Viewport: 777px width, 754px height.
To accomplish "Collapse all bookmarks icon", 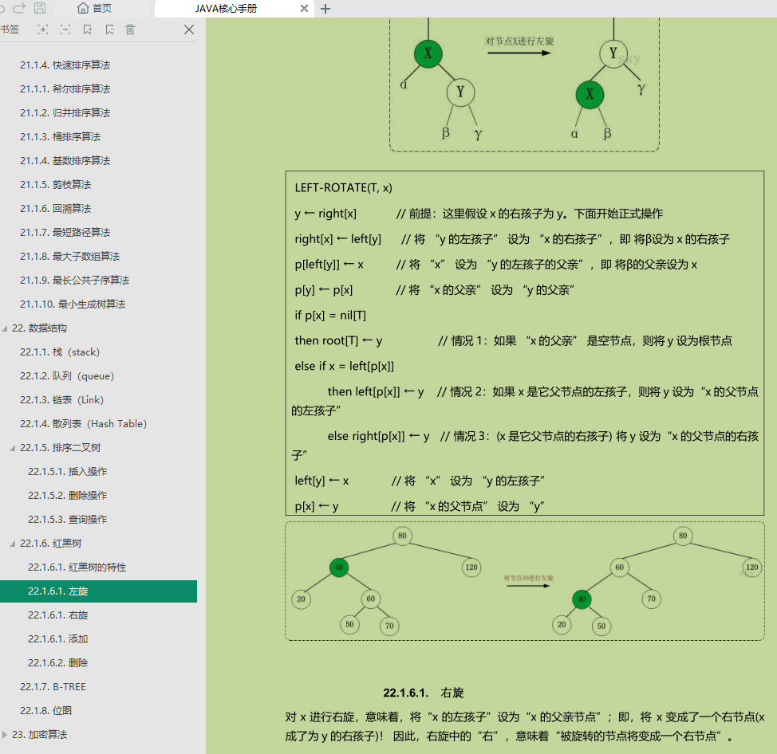I will tap(65, 29).
